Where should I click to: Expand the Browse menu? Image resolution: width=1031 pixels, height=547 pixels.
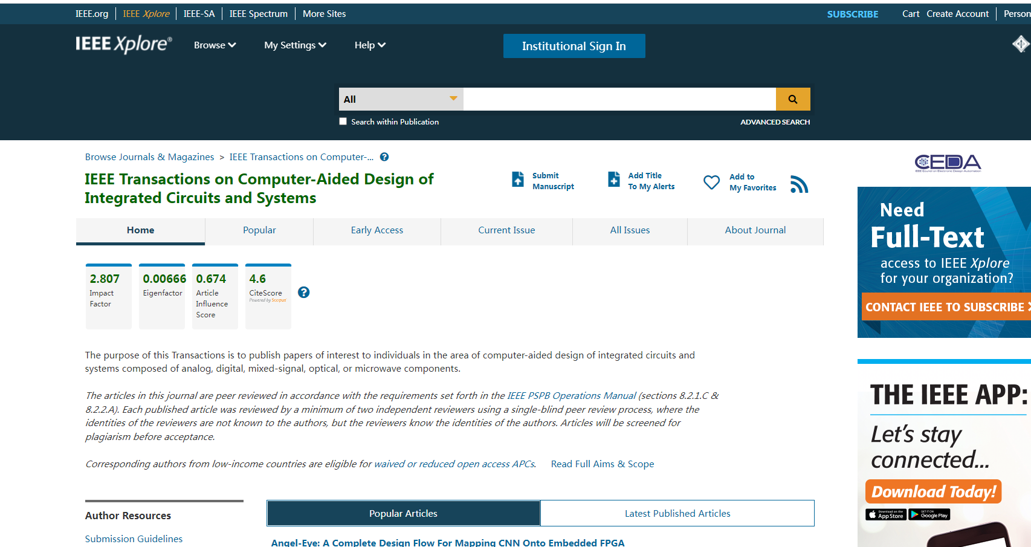point(215,45)
